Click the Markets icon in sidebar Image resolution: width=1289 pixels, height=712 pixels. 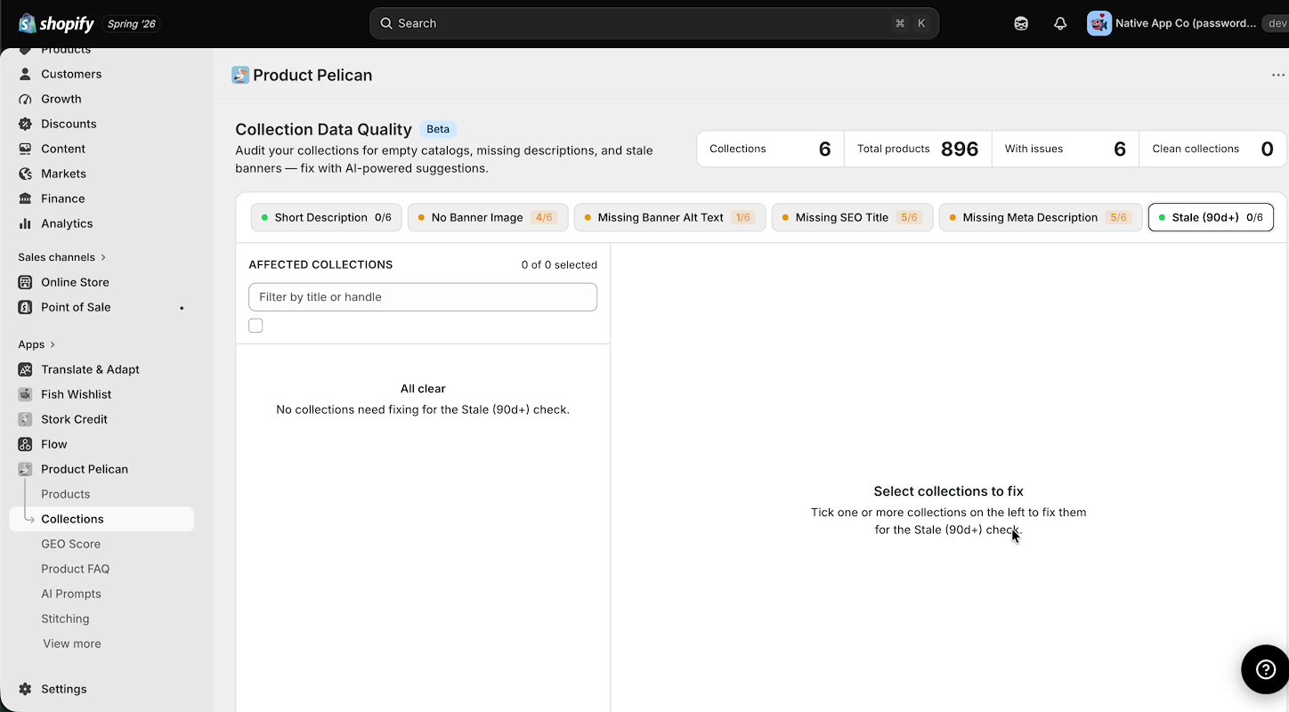[x=25, y=174]
